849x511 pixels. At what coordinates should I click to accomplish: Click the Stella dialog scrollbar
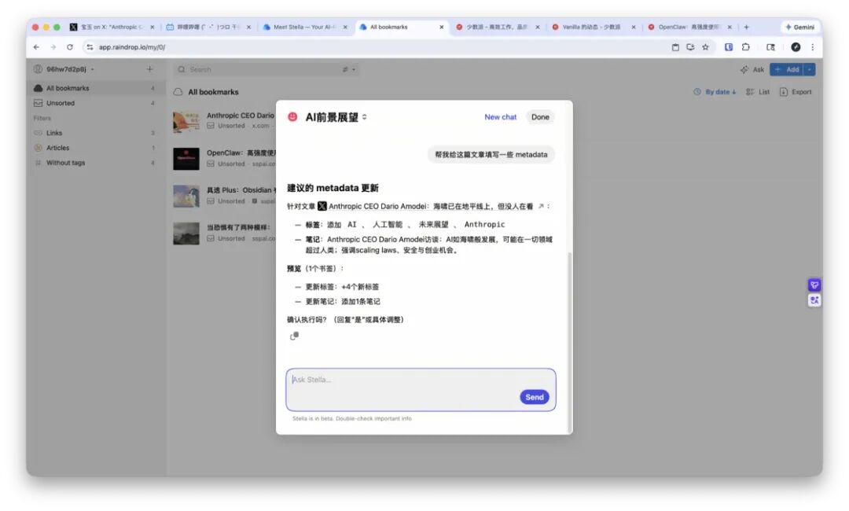click(569, 341)
